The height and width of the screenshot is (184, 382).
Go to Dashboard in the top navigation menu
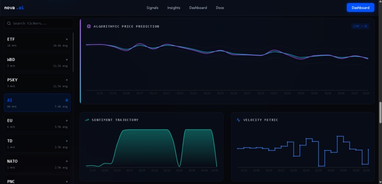pos(198,8)
